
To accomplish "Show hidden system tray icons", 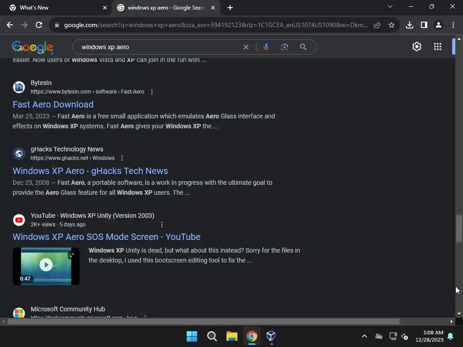I will [x=364, y=336].
